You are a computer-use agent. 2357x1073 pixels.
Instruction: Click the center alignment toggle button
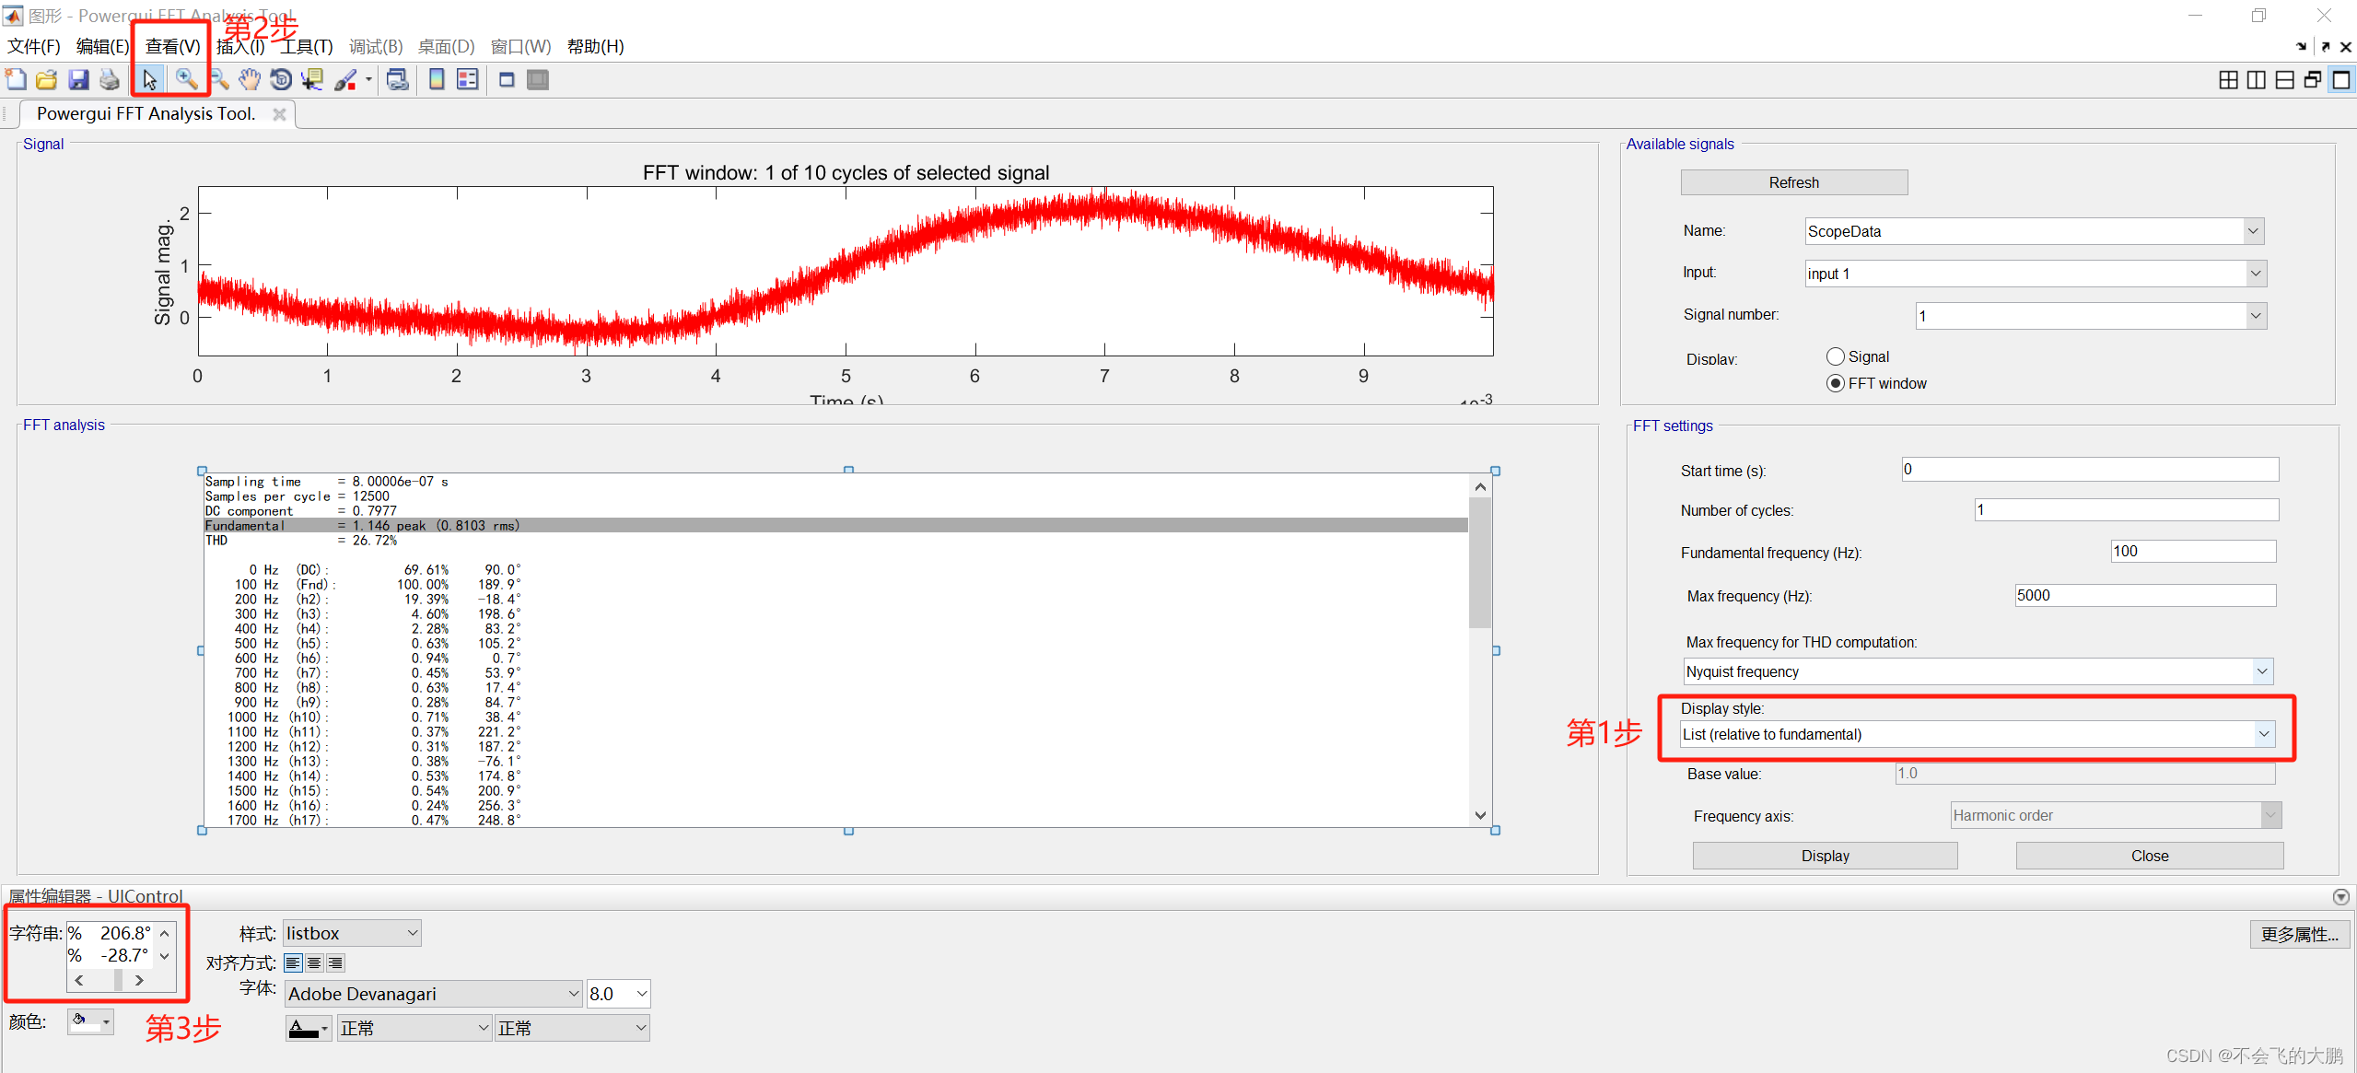[314, 963]
